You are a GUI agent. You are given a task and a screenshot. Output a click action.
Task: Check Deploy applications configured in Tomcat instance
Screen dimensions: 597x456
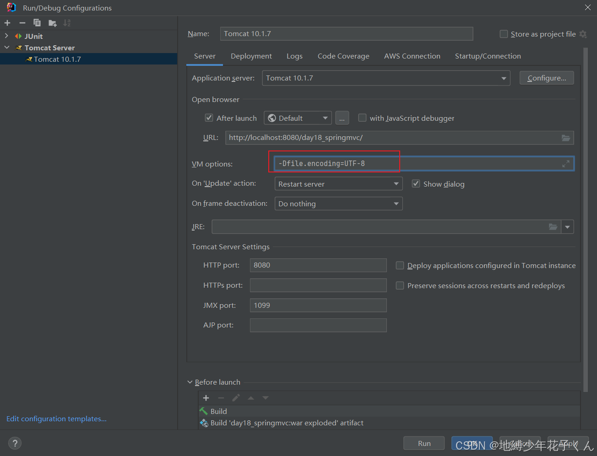click(x=400, y=266)
